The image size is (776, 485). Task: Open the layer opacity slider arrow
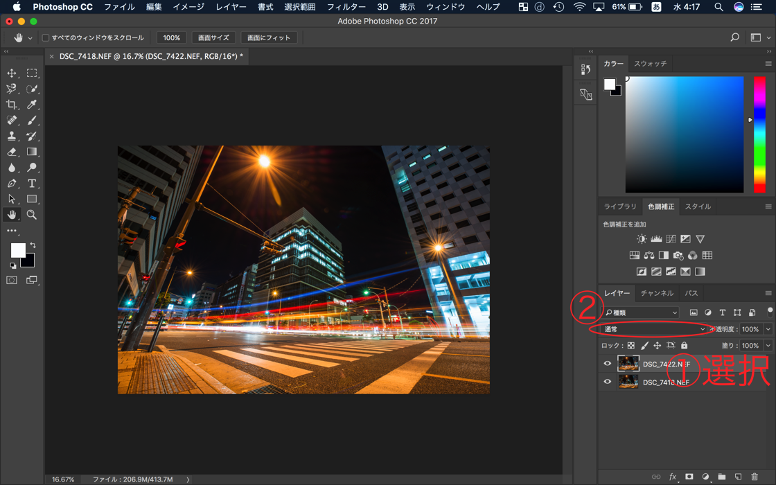(768, 329)
